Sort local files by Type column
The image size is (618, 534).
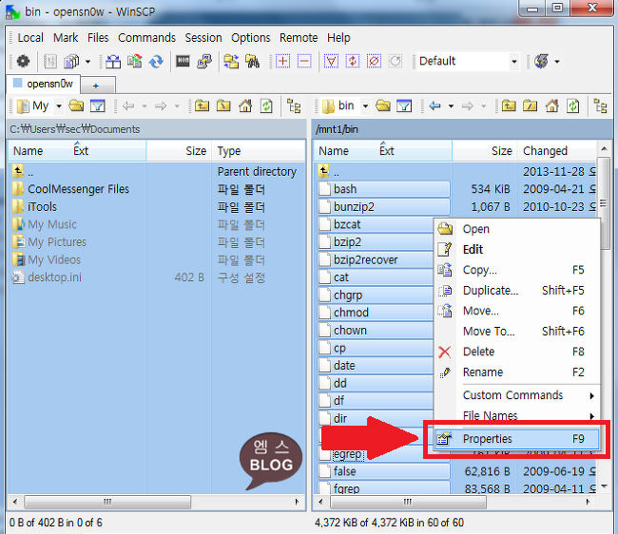tap(259, 151)
